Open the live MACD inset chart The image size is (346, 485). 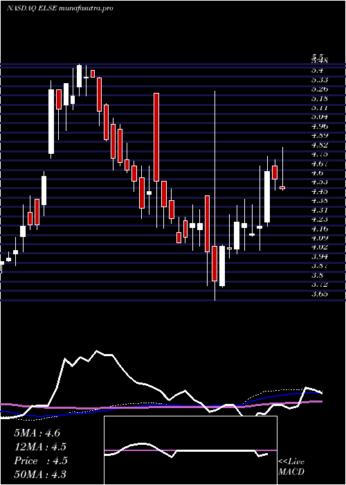coord(190,450)
